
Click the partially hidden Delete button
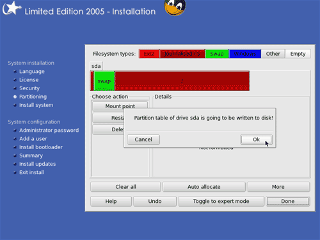108,129
